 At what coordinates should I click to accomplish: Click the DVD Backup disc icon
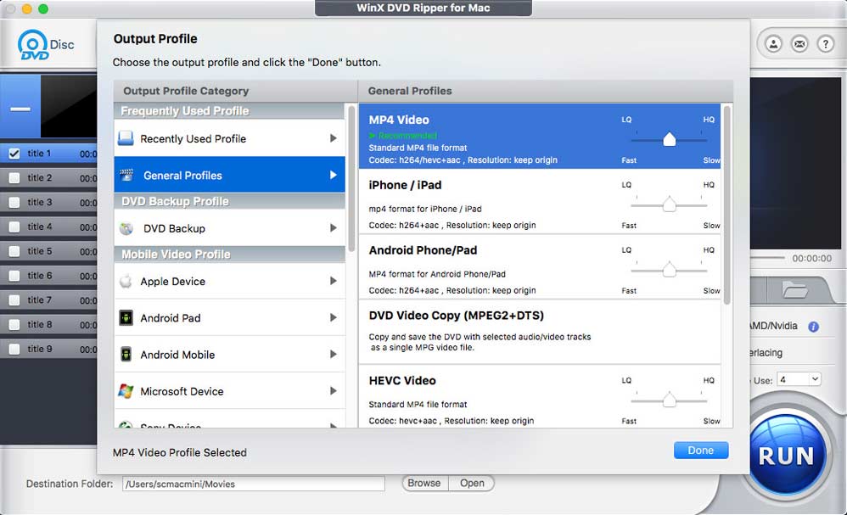[126, 228]
